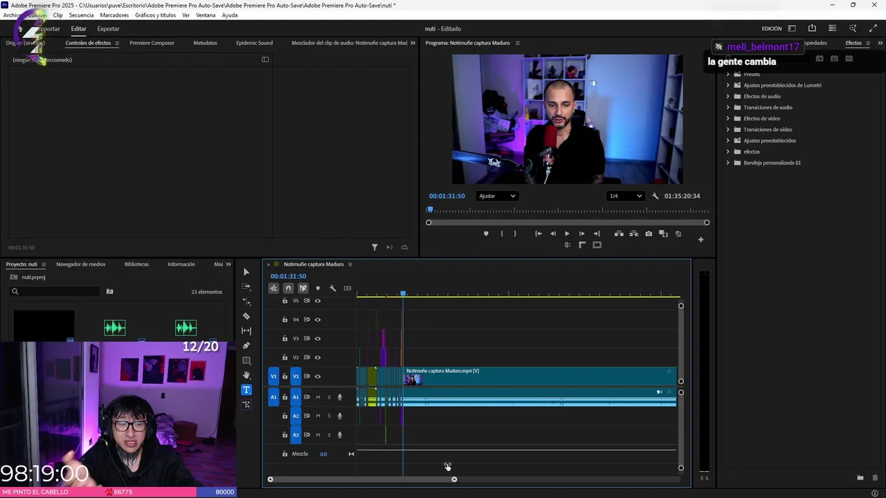Step forward one frame
The width and height of the screenshot is (886, 498).
(x=581, y=234)
